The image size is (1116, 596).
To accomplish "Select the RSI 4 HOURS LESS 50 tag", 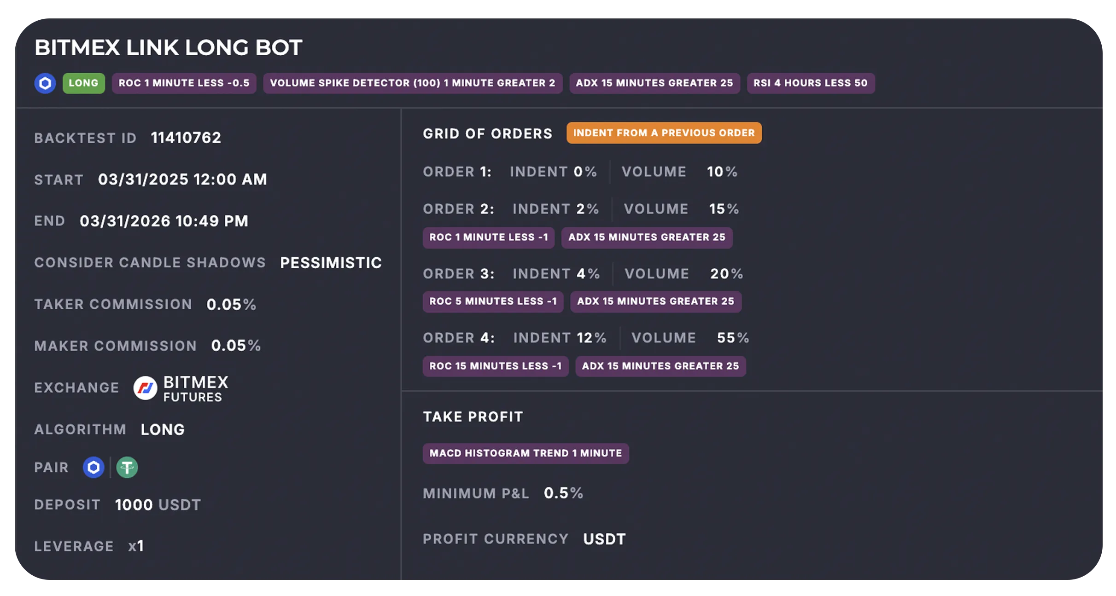I will pos(811,83).
